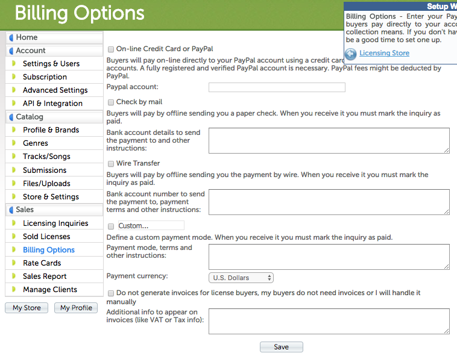Open Licensing Inquiries in the sidebar
Screen dimensions: 457x356
click(x=55, y=223)
